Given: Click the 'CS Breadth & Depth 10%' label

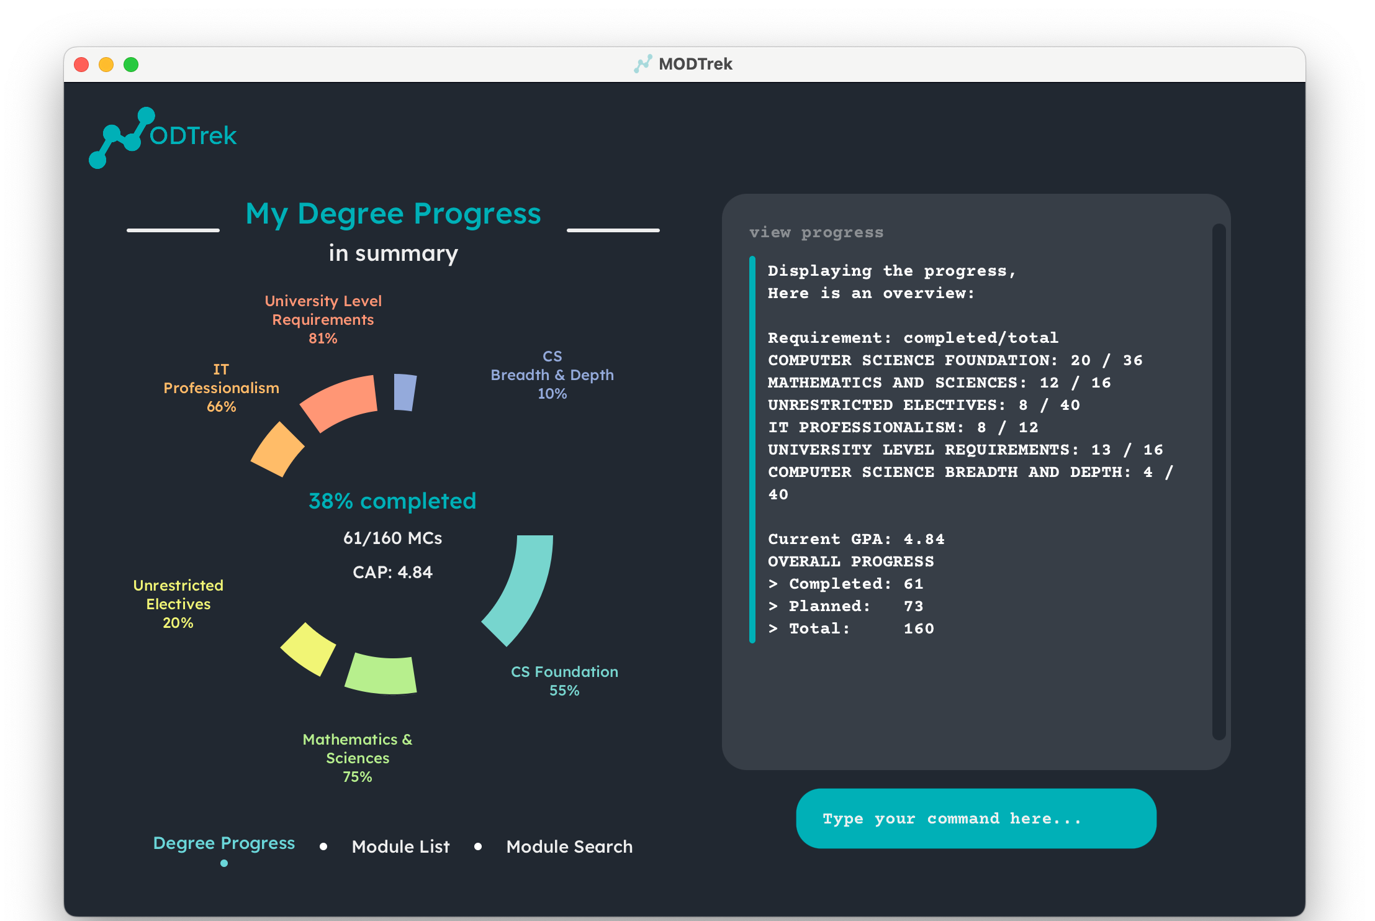Looking at the screenshot, I should (552, 374).
